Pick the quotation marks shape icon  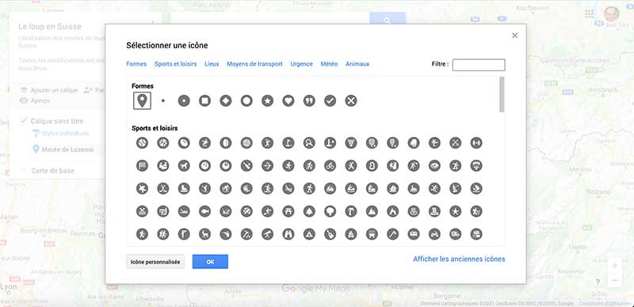pos(309,101)
